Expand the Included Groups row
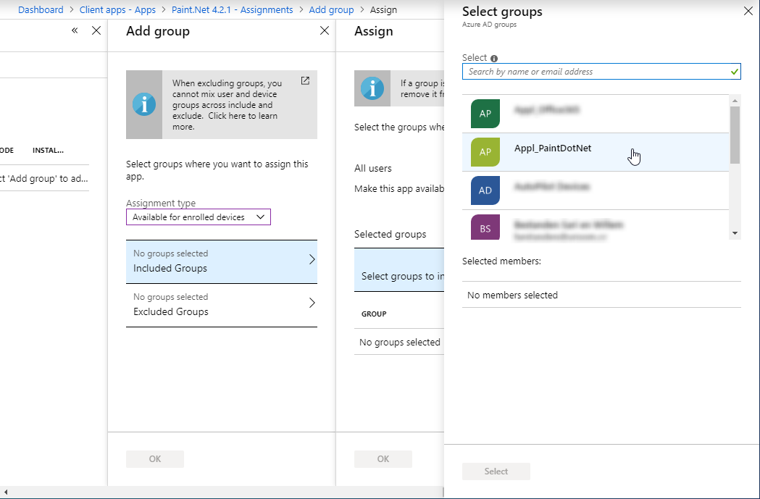Image resolution: width=760 pixels, height=499 pixels. pos(221,261)
